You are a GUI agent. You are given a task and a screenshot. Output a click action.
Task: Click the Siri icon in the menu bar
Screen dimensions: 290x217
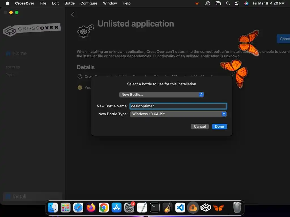click(x=246, y=3)
